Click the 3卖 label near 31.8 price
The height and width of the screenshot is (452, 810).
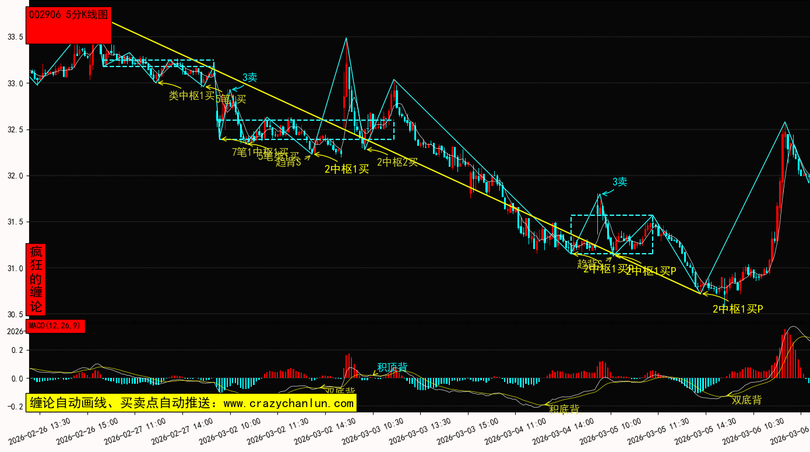click(x=619, y=181)
